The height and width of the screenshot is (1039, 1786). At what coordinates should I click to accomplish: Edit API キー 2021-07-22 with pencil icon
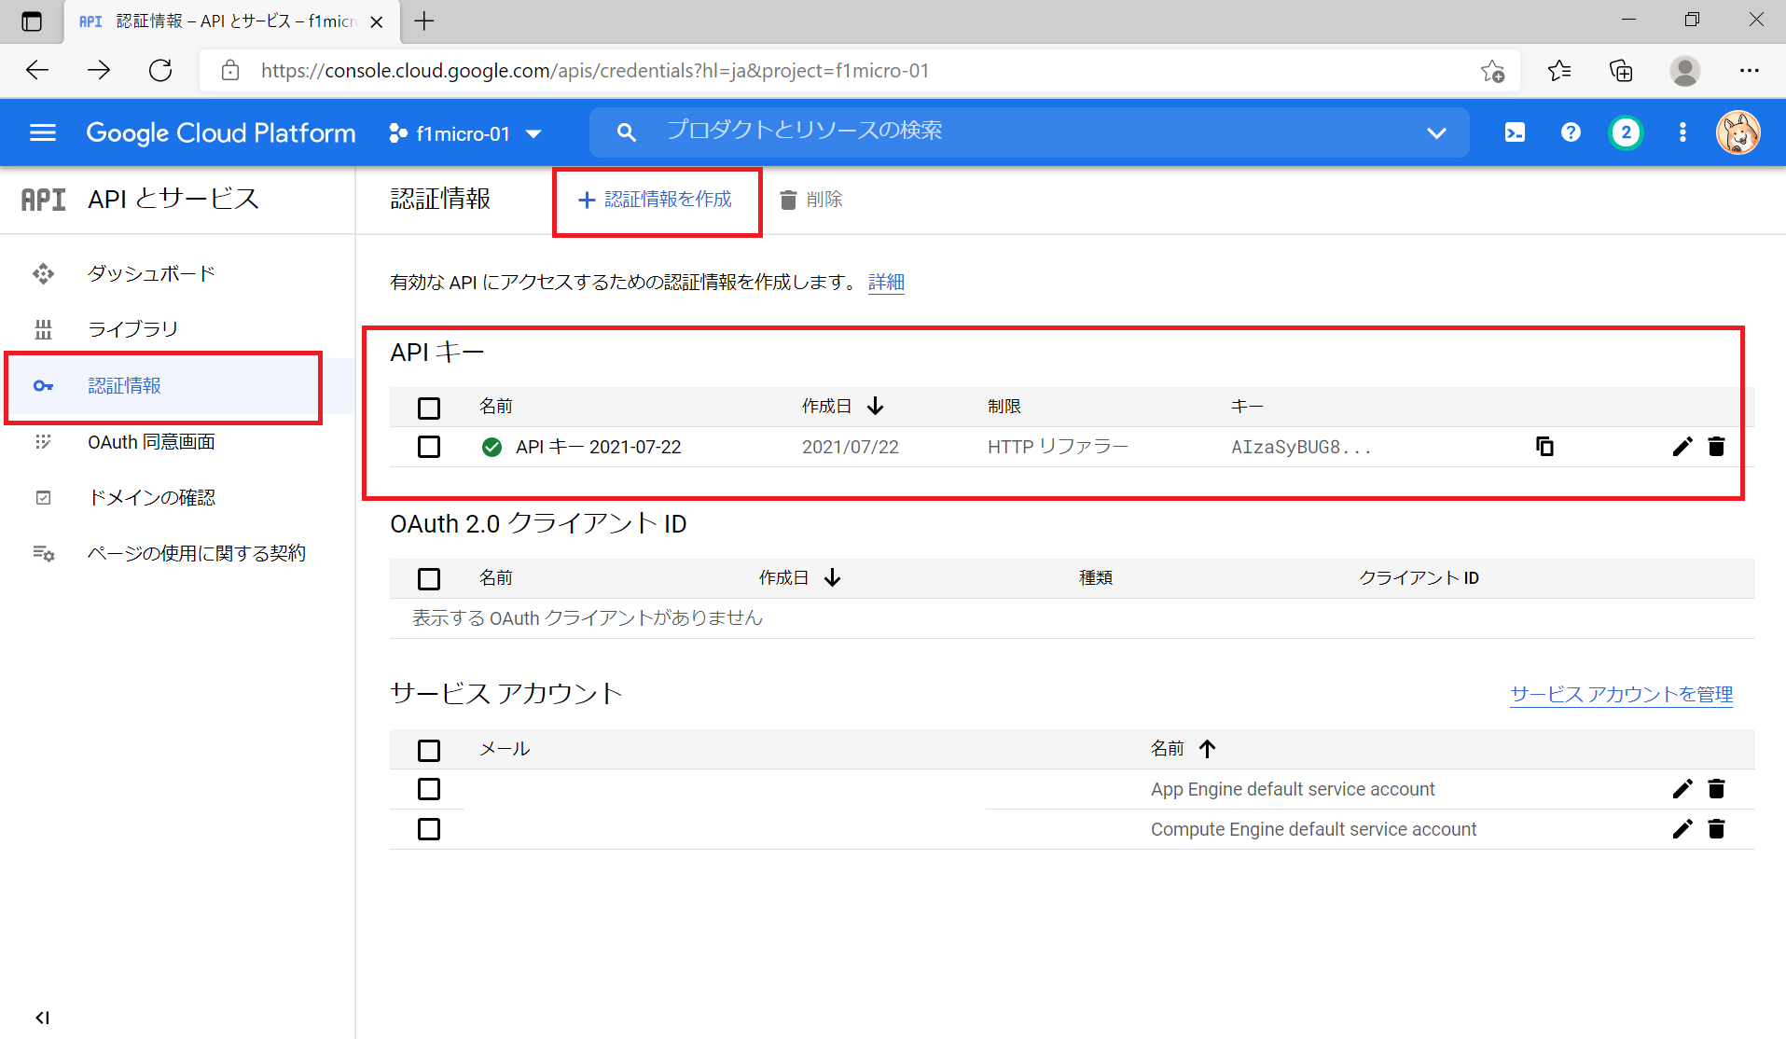1682,447
